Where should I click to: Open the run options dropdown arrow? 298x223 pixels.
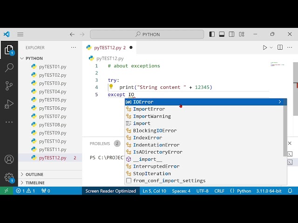(271, 47)
